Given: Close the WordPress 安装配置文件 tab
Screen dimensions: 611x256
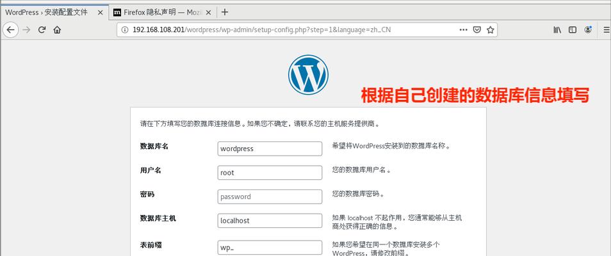Looking at the screenshot, I should (100, 12).
